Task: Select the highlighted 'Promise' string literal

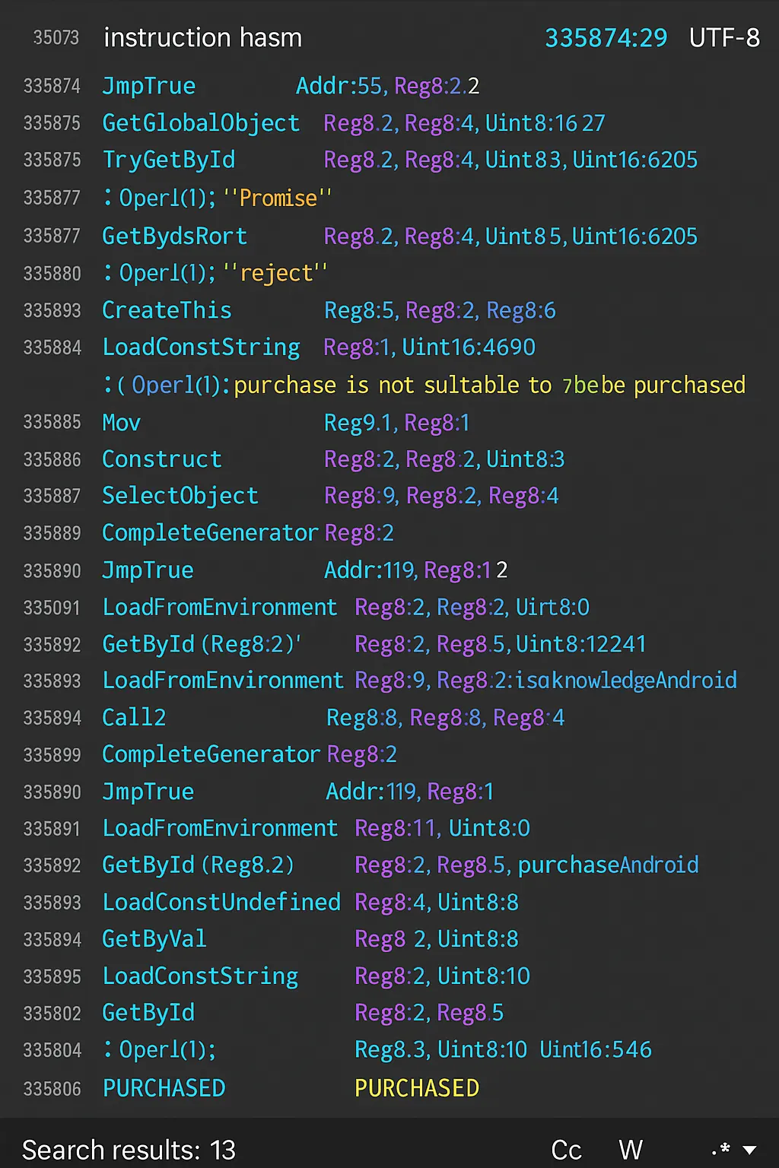Action: [277, 198]
